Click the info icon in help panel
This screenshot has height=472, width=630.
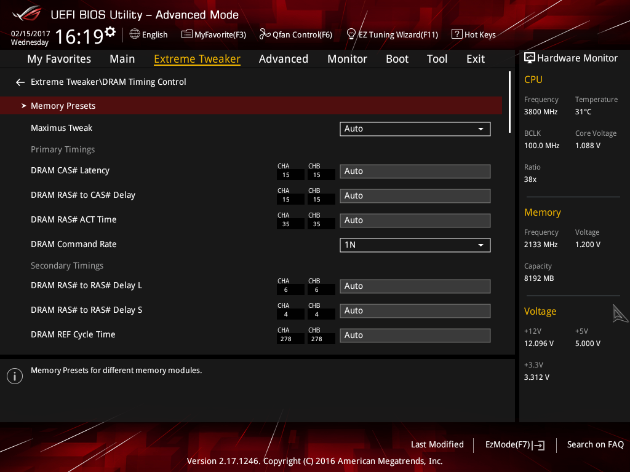pyautogui.click(x=15, y=376)
